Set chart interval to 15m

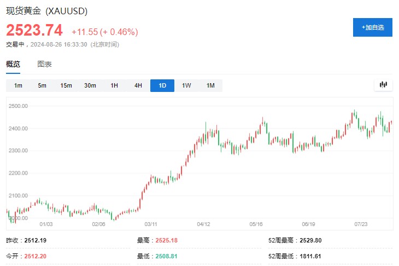tap(66, 85)
